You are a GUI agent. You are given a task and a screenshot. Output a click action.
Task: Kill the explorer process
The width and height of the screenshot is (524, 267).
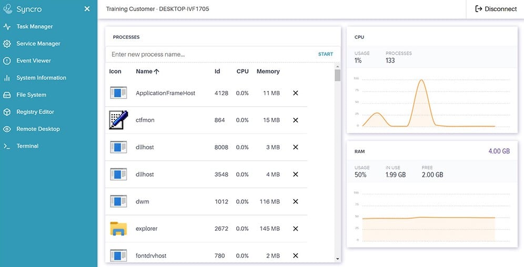tap(296, 229)
